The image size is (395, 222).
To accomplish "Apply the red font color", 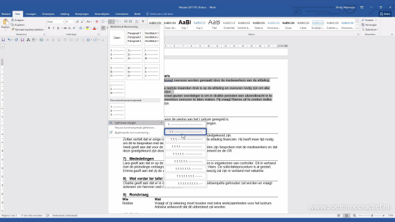I will pyautogui.click(x=94, y=28).
